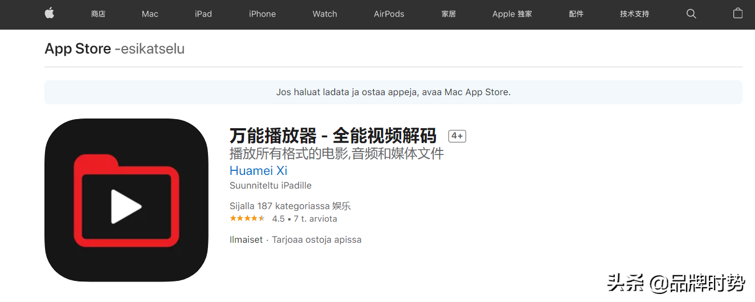
Task: Click the App Store heading link
Action: click(78, 49)
